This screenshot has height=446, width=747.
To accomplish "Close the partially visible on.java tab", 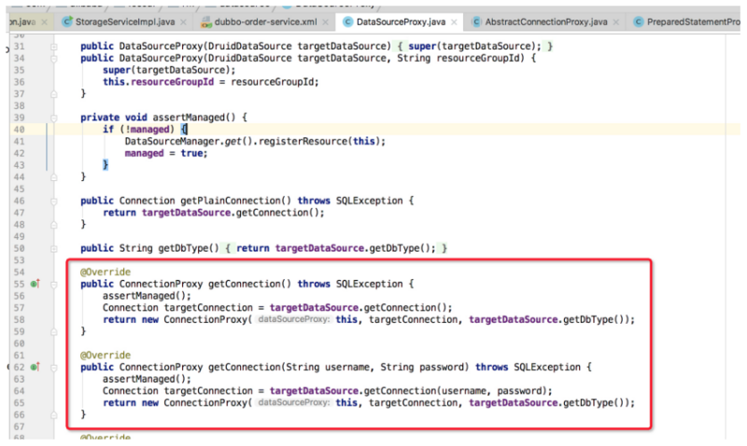I will (44, 22).
